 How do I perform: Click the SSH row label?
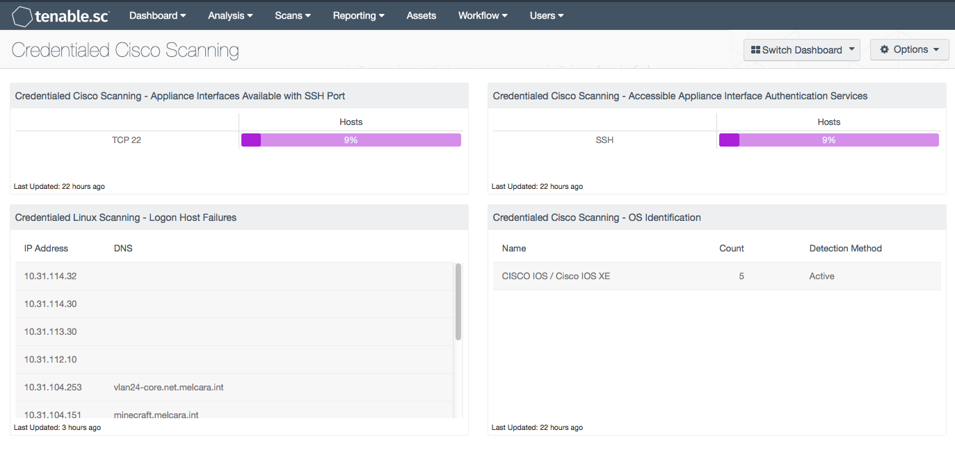(x=604, y=140)
